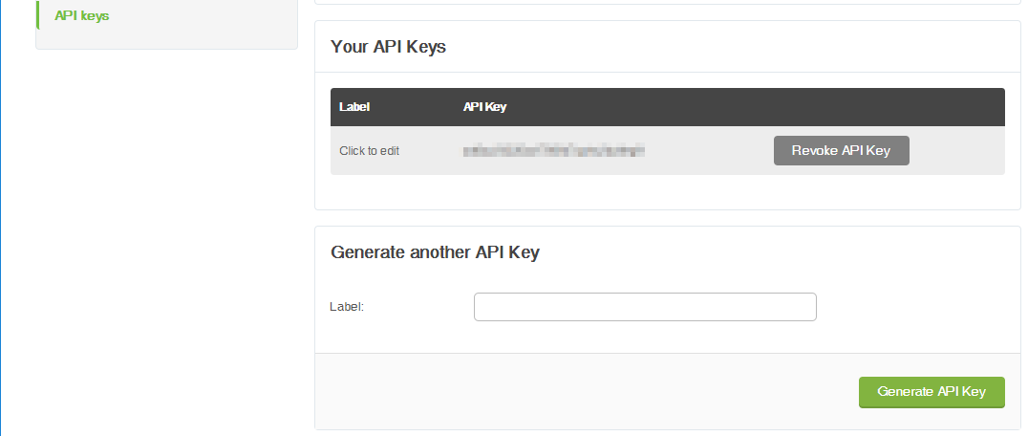Click the blue vertical bar at left window edge
Image resolution: width=1028 pixels, height=436 pixels.
pos(2,218)
